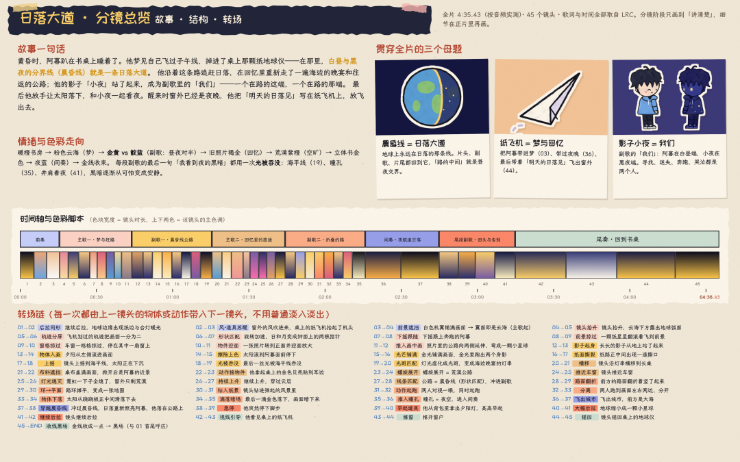Click the 穿越晨昏线 transition tag

click(53, 408)
